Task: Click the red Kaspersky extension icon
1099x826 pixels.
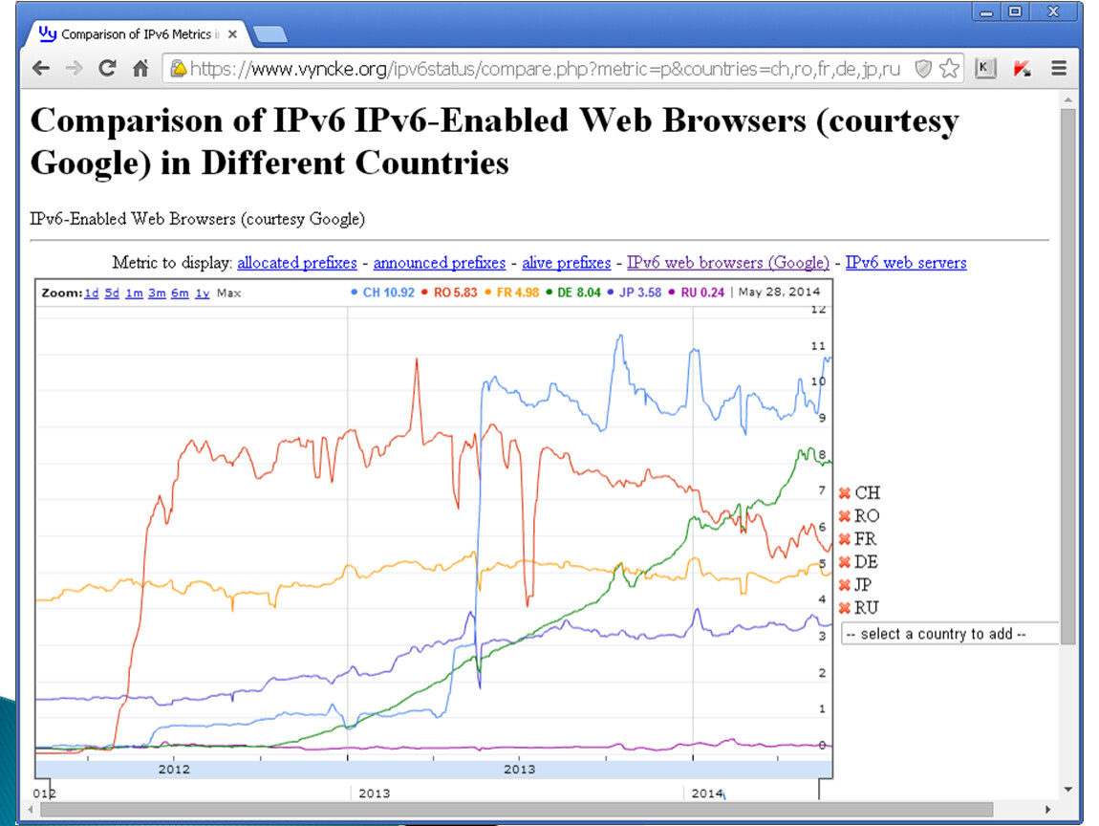Action: (x=1022, y=68)
